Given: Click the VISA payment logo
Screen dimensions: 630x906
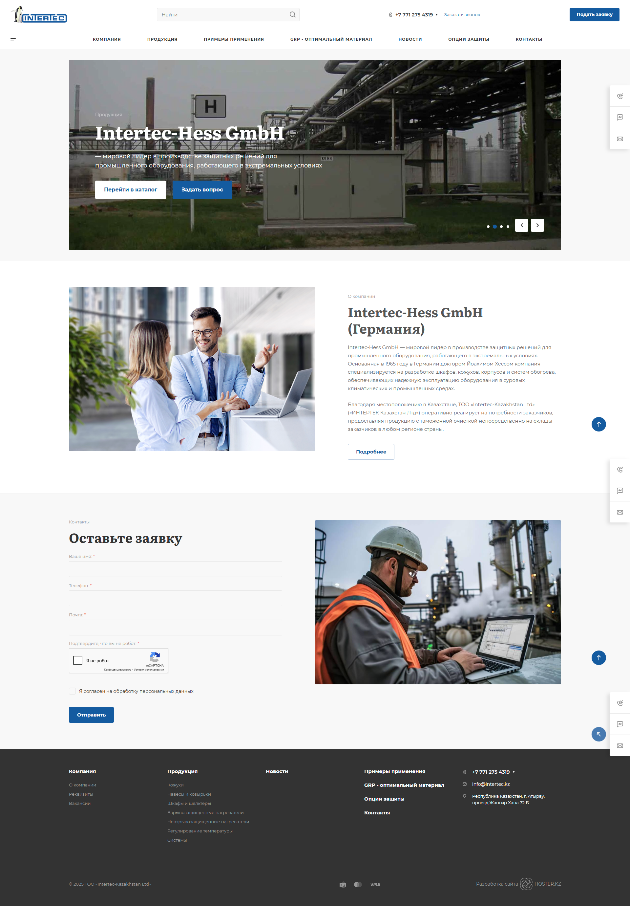Looking at the screenshot, I should [x=375, y=885].
